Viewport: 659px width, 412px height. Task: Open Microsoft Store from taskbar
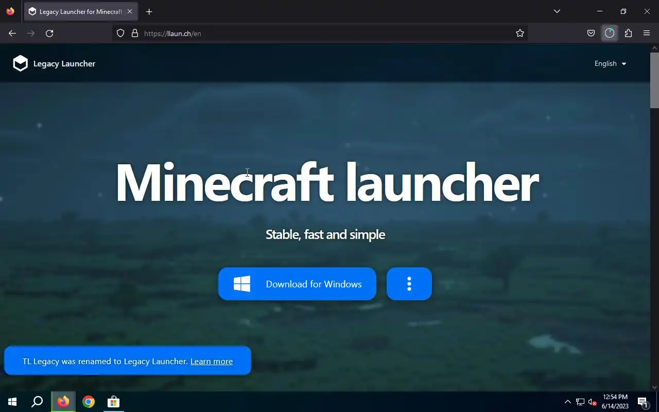pyautogui.click(x=113, y=402)
